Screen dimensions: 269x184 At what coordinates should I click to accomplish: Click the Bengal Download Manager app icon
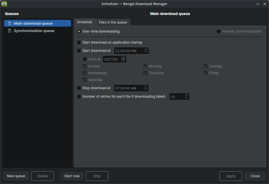pos(4,4)
